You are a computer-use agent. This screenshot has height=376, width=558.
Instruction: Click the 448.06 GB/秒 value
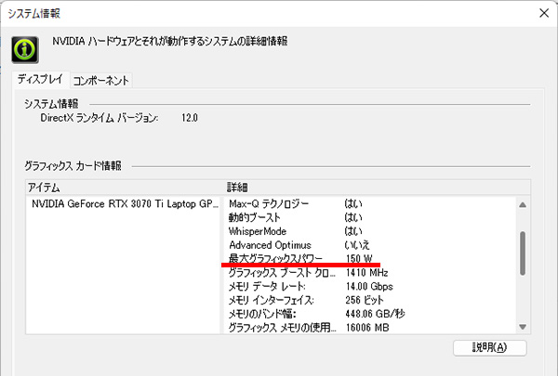pyautogui.click(x=375, y=314)
